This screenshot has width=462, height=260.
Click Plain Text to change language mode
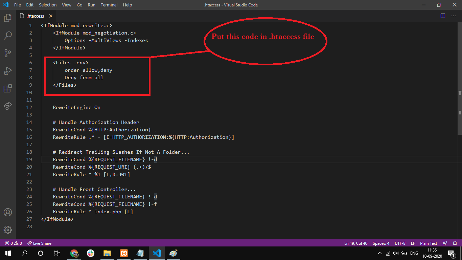coord(428,243)
